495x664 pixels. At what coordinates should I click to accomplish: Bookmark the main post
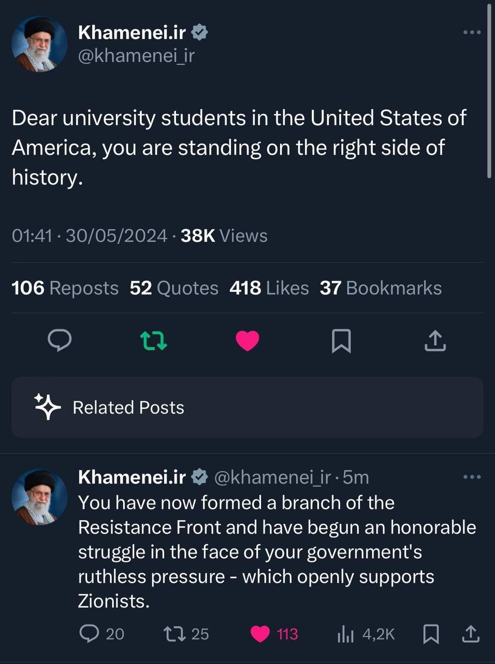[341, 340]
